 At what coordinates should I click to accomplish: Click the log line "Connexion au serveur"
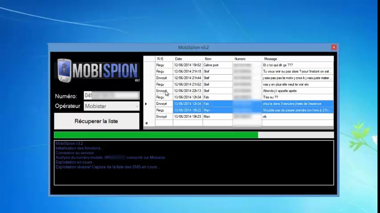75,153
